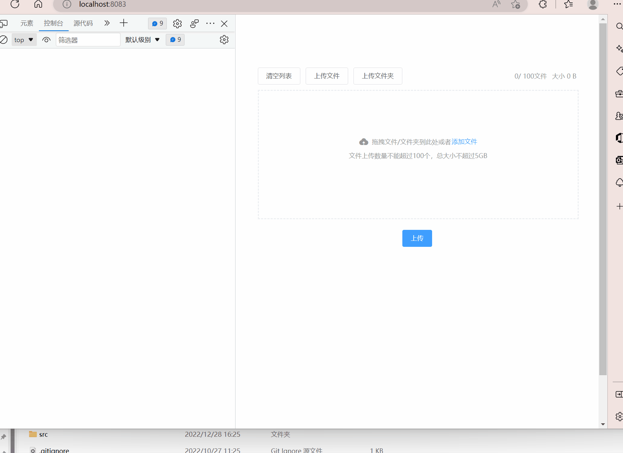The image size is (623, 453).
Task: Open the 9 issues badge in console toolbar
Action: tap(175, 40)
